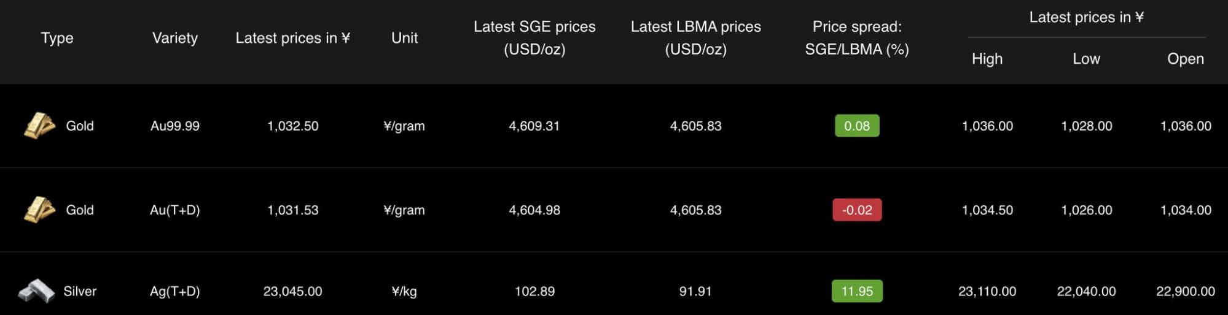The height and width of the screenshot is (315, 1228).
Task: Select the Au(T+D) variety label
Action: pyautogui.click(x=175, y=210)
